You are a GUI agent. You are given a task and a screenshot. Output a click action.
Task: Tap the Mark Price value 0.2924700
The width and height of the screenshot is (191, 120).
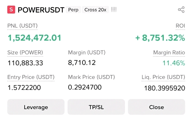85,87
